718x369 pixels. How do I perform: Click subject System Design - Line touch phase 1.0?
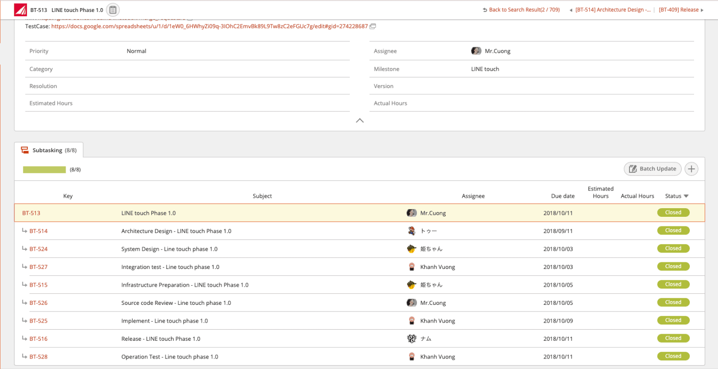click(x=169, y=249)
